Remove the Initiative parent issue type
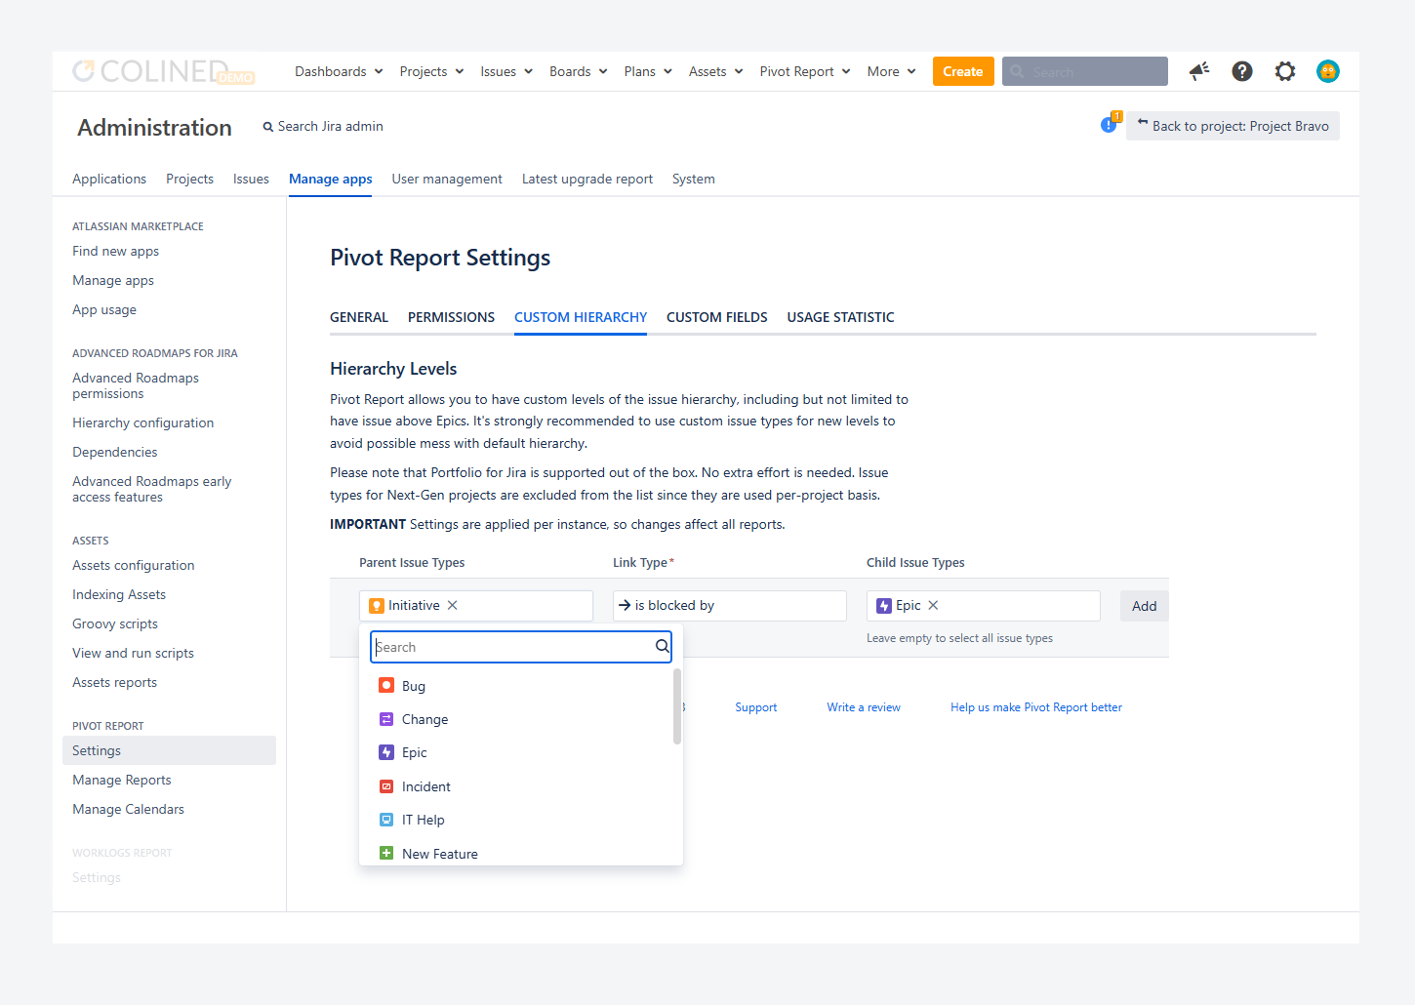Viewport: 1415px width, 1005px height. click(453, 605)
